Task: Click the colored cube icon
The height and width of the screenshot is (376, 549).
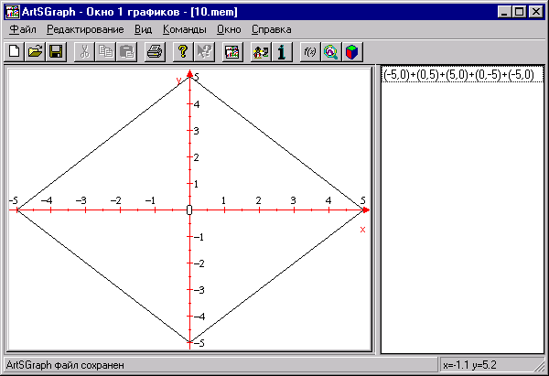Action: [351, 52]
